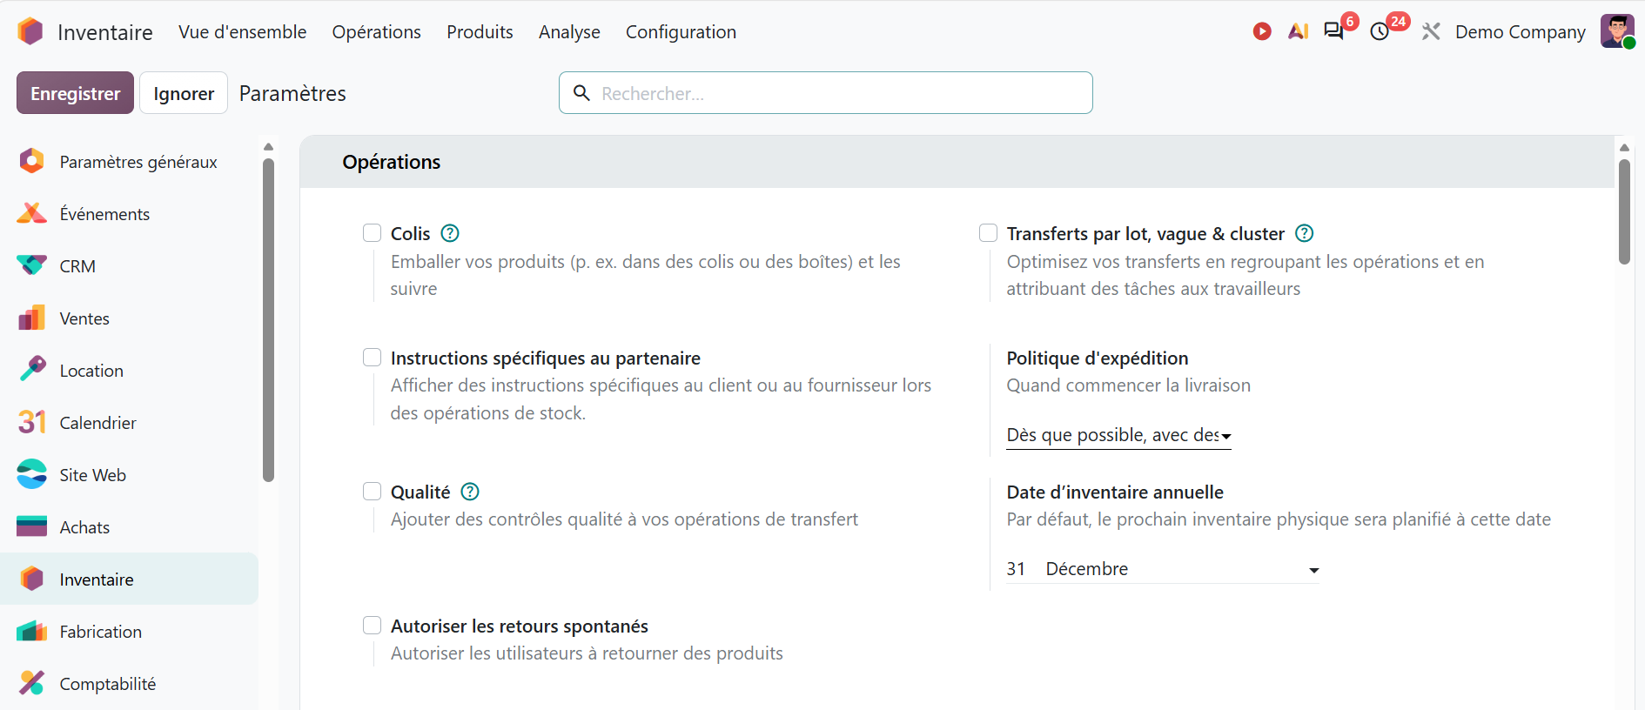Enable Transferts par lot, vague & cluster
The width and height of the screenshot is (1645, 710).
pyautogui.click(x=989, y=233)
